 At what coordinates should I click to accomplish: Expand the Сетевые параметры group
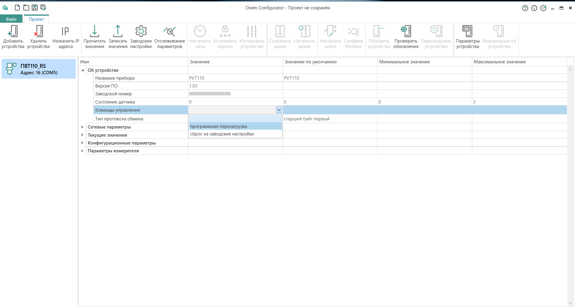(x=82, y=127)
